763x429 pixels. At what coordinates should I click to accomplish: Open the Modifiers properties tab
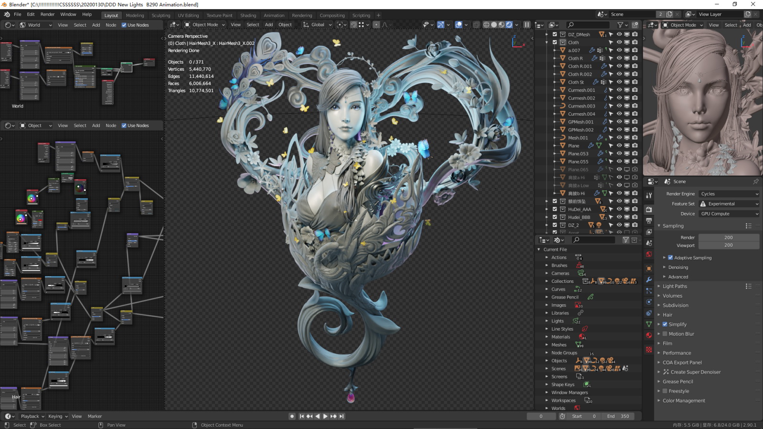coord(649,279)
